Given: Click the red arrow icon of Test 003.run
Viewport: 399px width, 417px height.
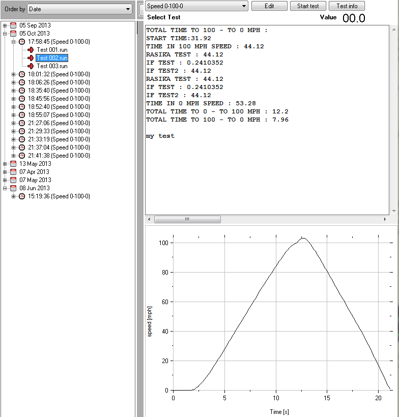Looking at the screenshot, I should click(x=31, y=66).
